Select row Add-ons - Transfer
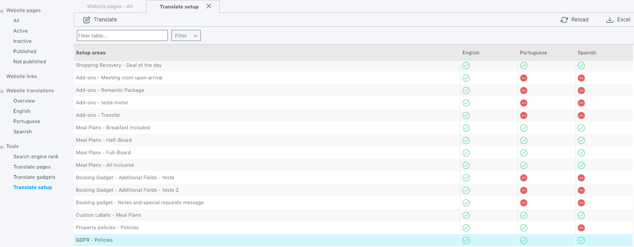 coord(353,115)
